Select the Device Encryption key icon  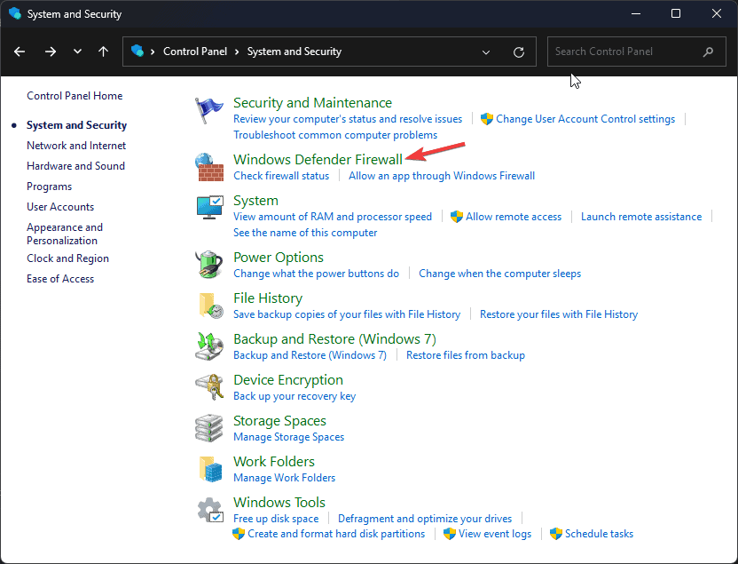point(209,387)
